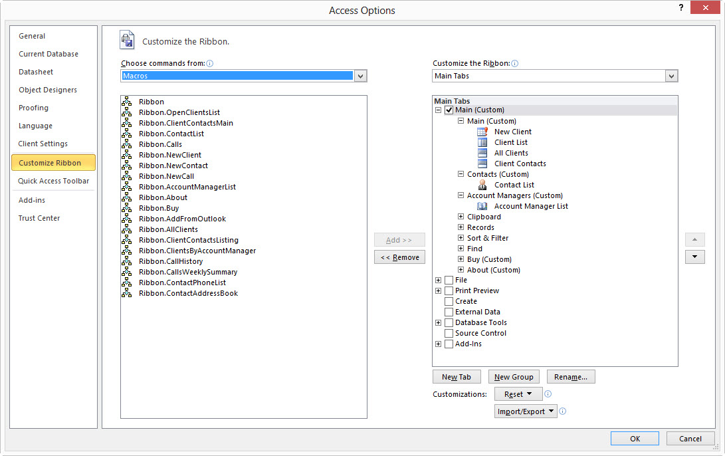Click the Customize Ribbon header icon
Viewport: 725px width, 456px height.
pyautogui.click(x=127, y=40)
